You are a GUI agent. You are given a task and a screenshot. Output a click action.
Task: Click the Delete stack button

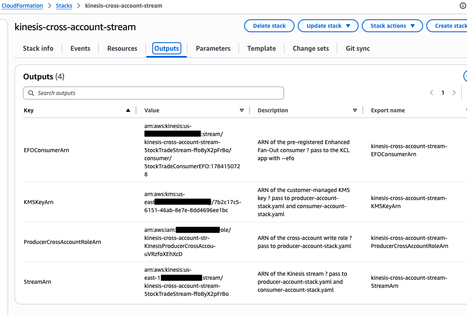point(269,26)
